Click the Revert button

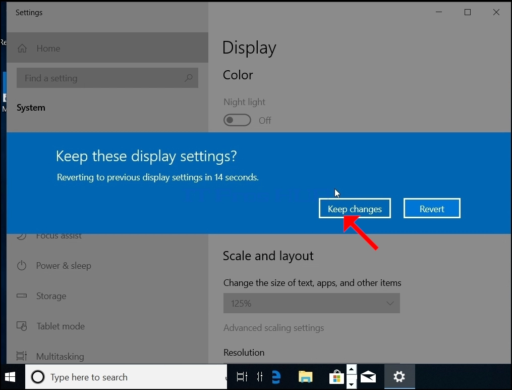pyautogui.click(x=432, y=208)
